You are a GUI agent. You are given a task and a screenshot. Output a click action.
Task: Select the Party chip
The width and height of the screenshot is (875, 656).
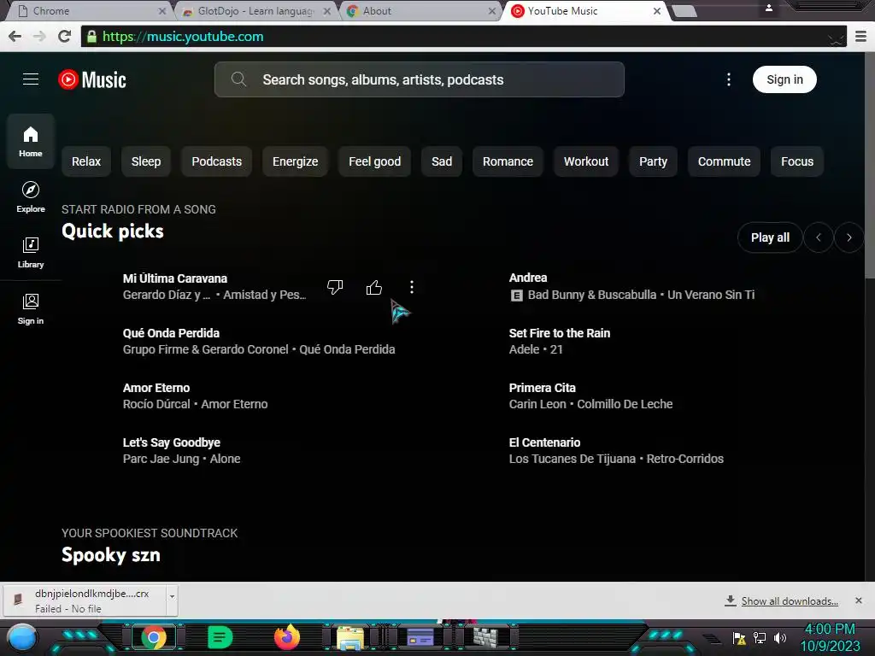pos(653,161)
